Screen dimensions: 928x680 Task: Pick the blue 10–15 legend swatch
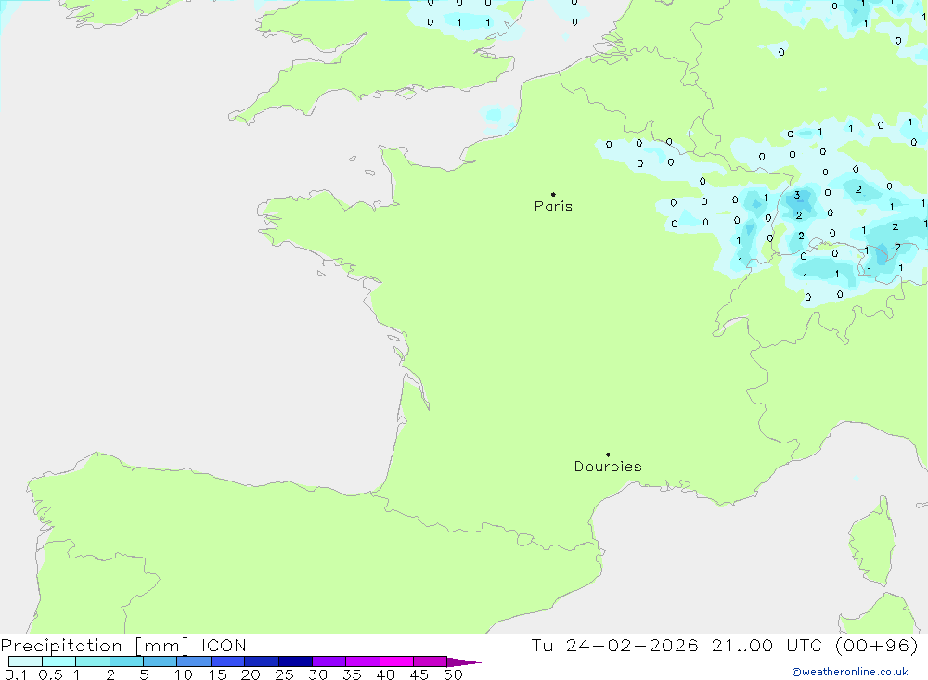point(194,661)
